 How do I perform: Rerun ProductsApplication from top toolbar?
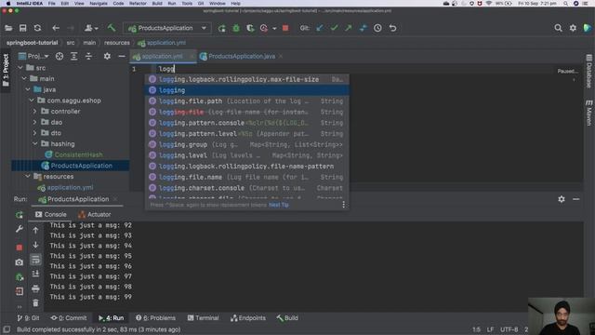coord(221,28)
